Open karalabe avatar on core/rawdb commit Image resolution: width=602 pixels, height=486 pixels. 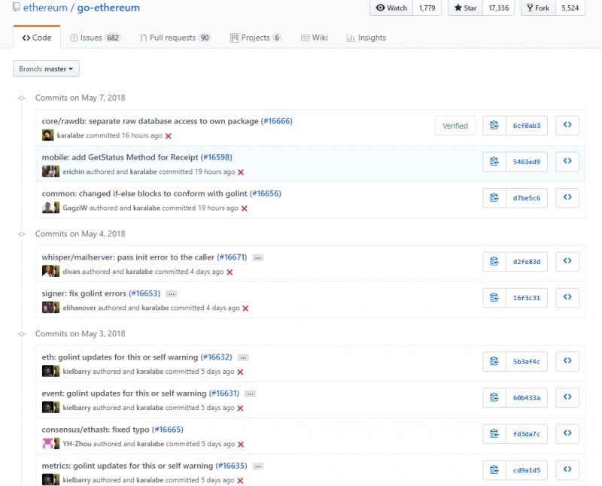[x=47, y=135]
